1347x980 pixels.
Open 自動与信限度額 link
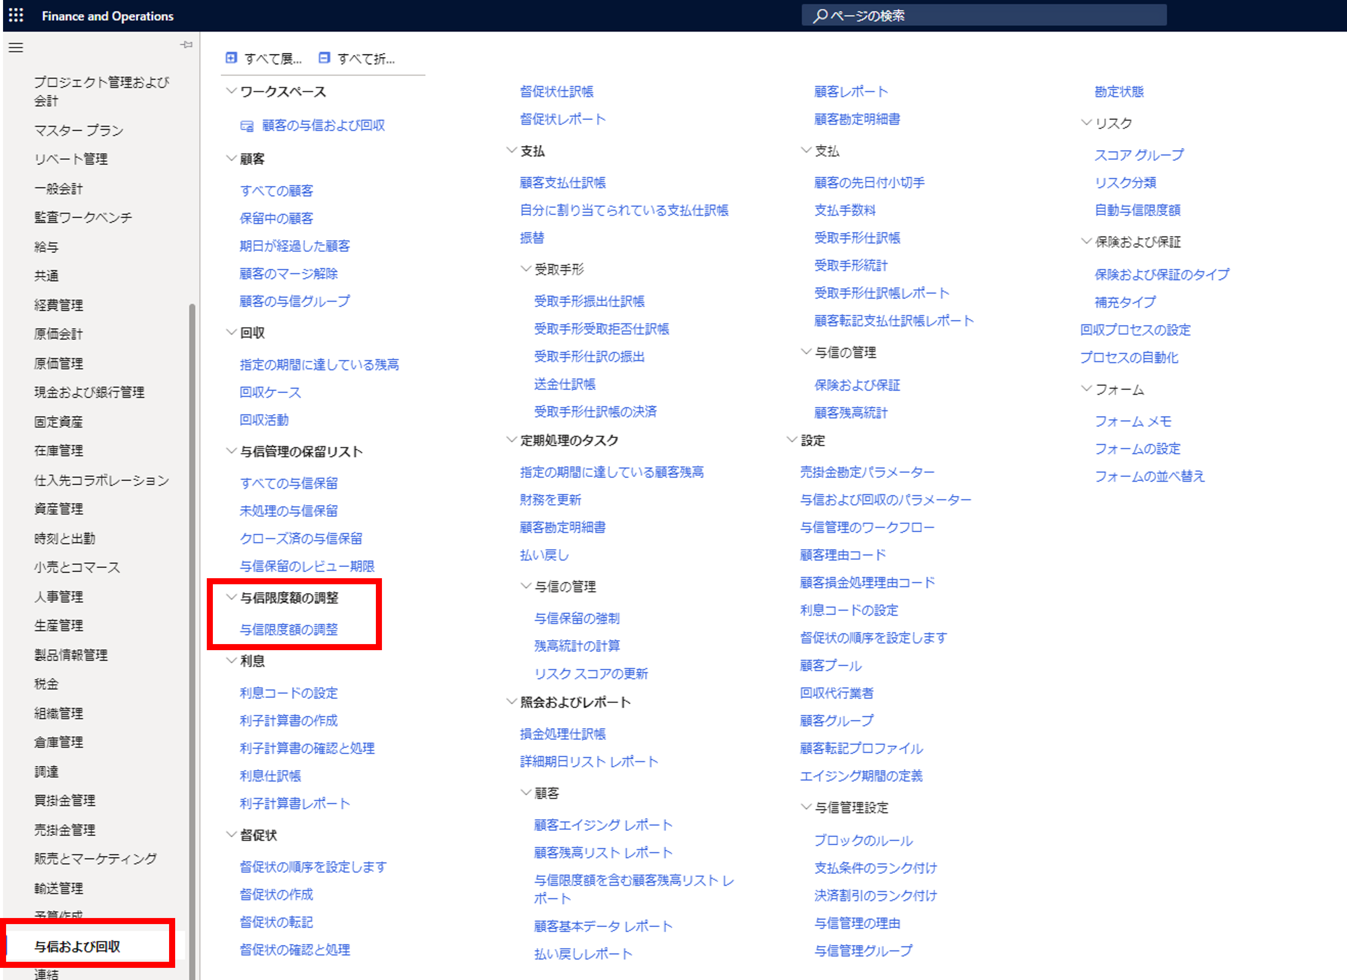tap(1137, 210)
